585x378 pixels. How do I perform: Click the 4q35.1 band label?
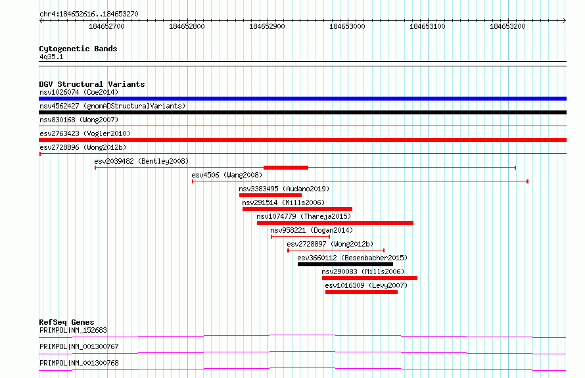[51, 57]
